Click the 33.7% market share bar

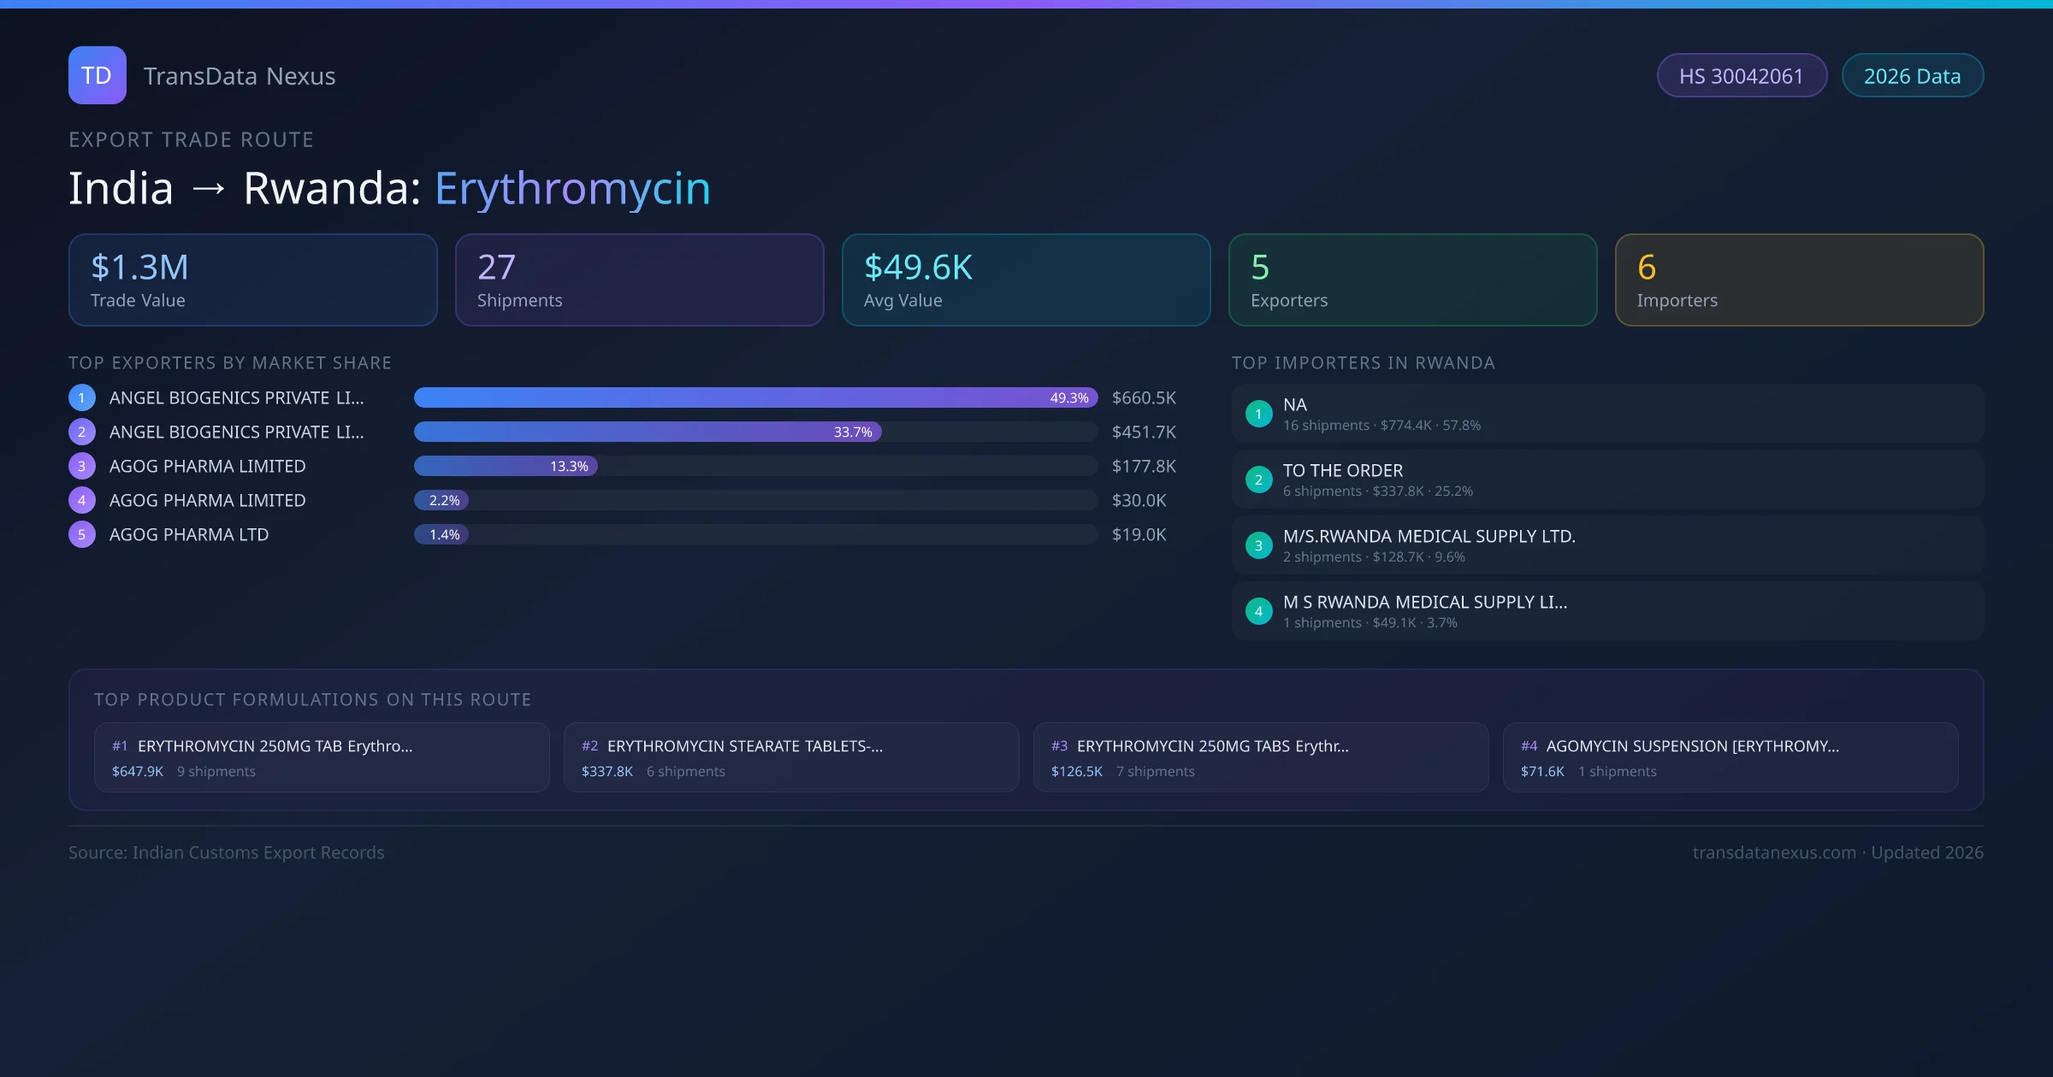[648, 432]
